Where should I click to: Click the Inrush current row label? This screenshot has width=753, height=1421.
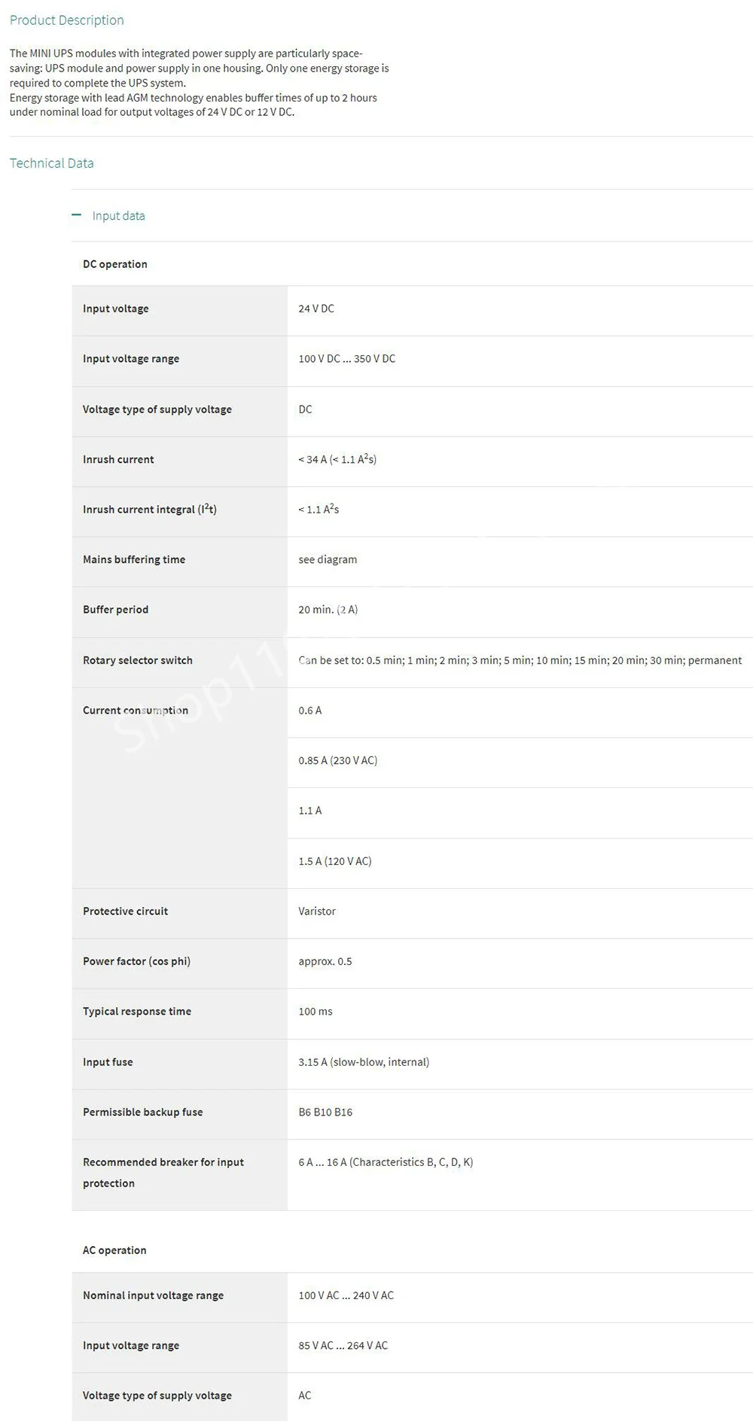point(118,459)
